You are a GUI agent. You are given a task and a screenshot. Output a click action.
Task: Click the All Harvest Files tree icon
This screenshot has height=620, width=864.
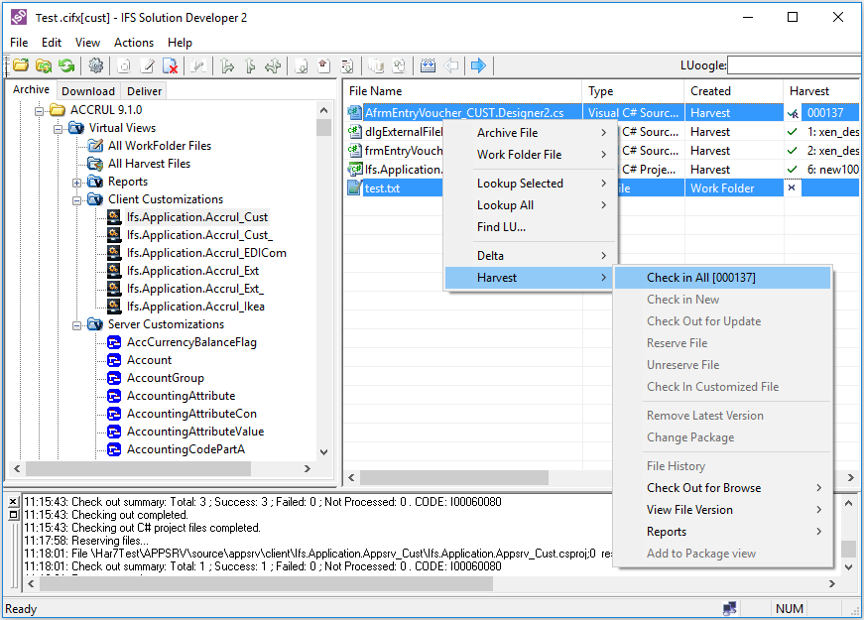point(96,164)
